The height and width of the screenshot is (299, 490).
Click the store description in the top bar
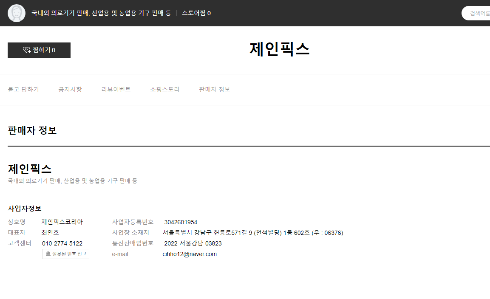click(101, 13)
